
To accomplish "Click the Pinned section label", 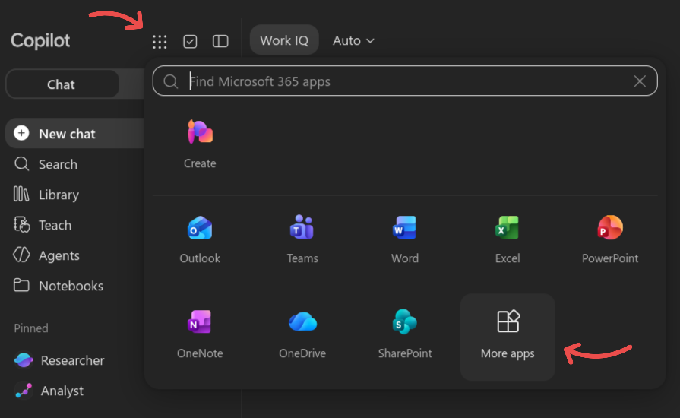I will click(x=31, y=328).
